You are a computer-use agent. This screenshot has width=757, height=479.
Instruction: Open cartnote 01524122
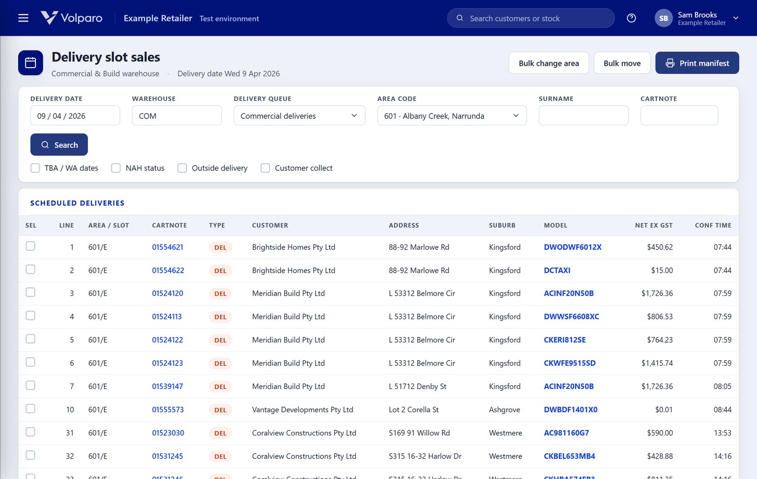click(x=167, y=340)
